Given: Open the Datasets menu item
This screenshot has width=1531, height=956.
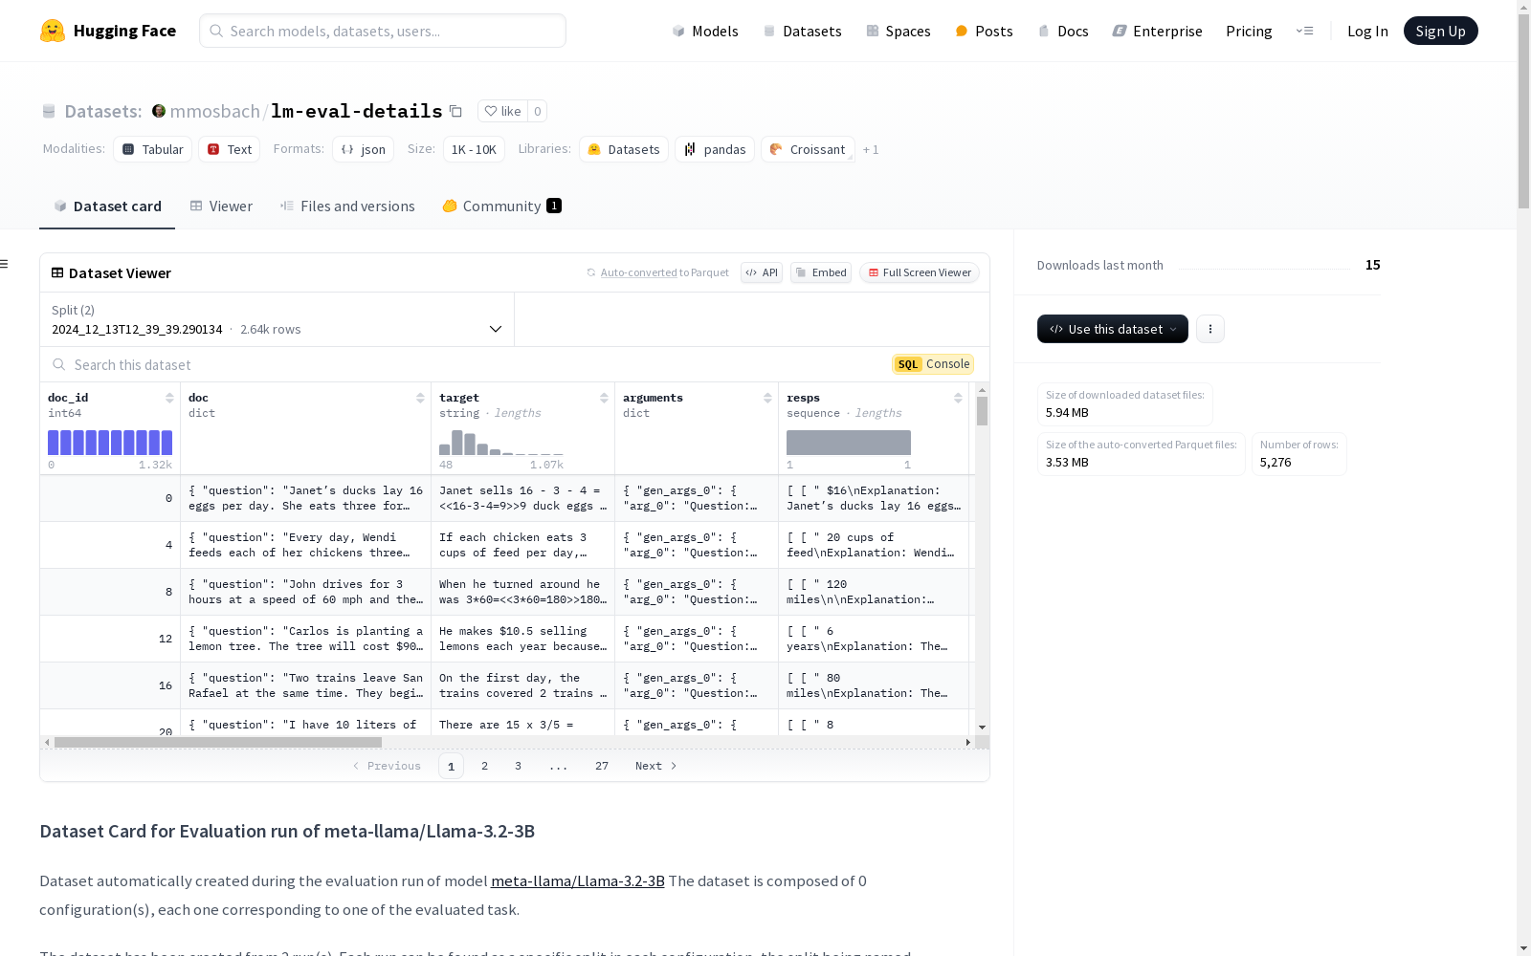Looking at the screenshot, I should tap(802, 31).
